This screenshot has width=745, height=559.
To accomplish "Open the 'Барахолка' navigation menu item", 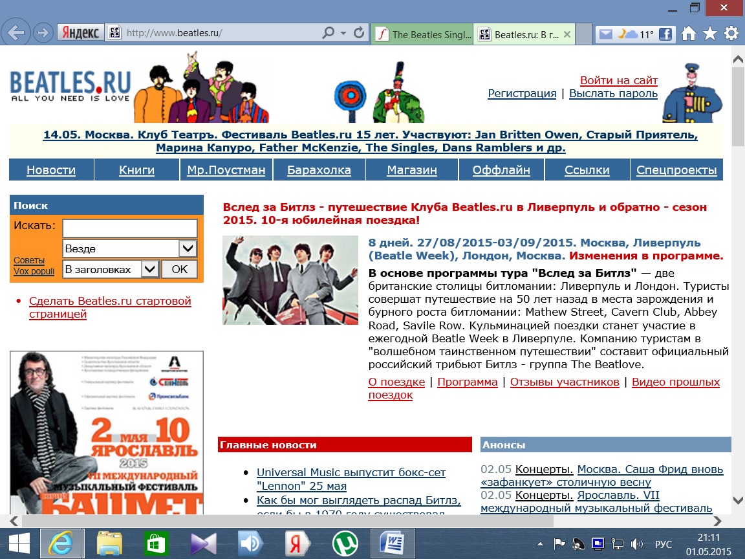I will coord(319,170).
